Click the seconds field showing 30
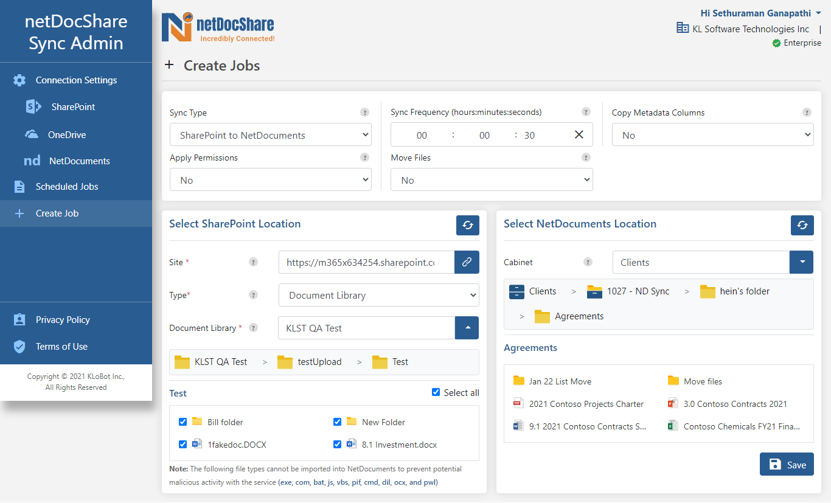Viewport: 831px width, 503px height. (x=529, y=135)
